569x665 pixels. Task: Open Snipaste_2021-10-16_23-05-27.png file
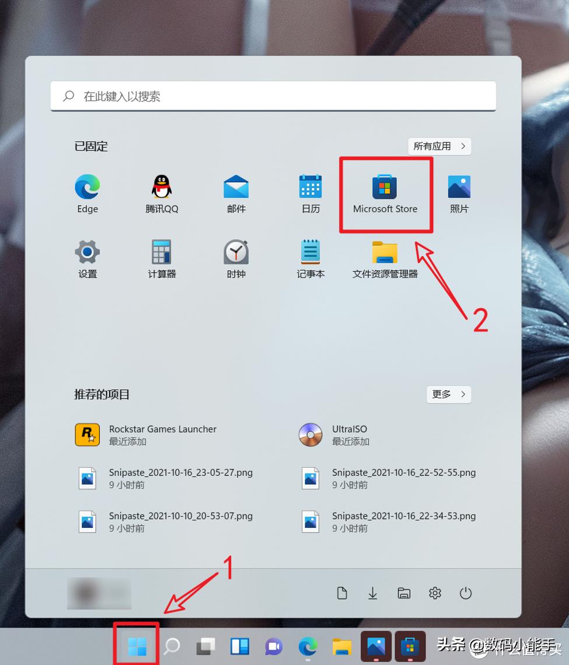(165, 478)
